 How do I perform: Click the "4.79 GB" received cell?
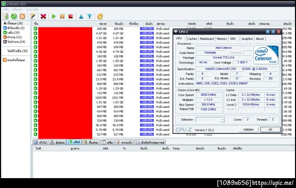[118, 52]
